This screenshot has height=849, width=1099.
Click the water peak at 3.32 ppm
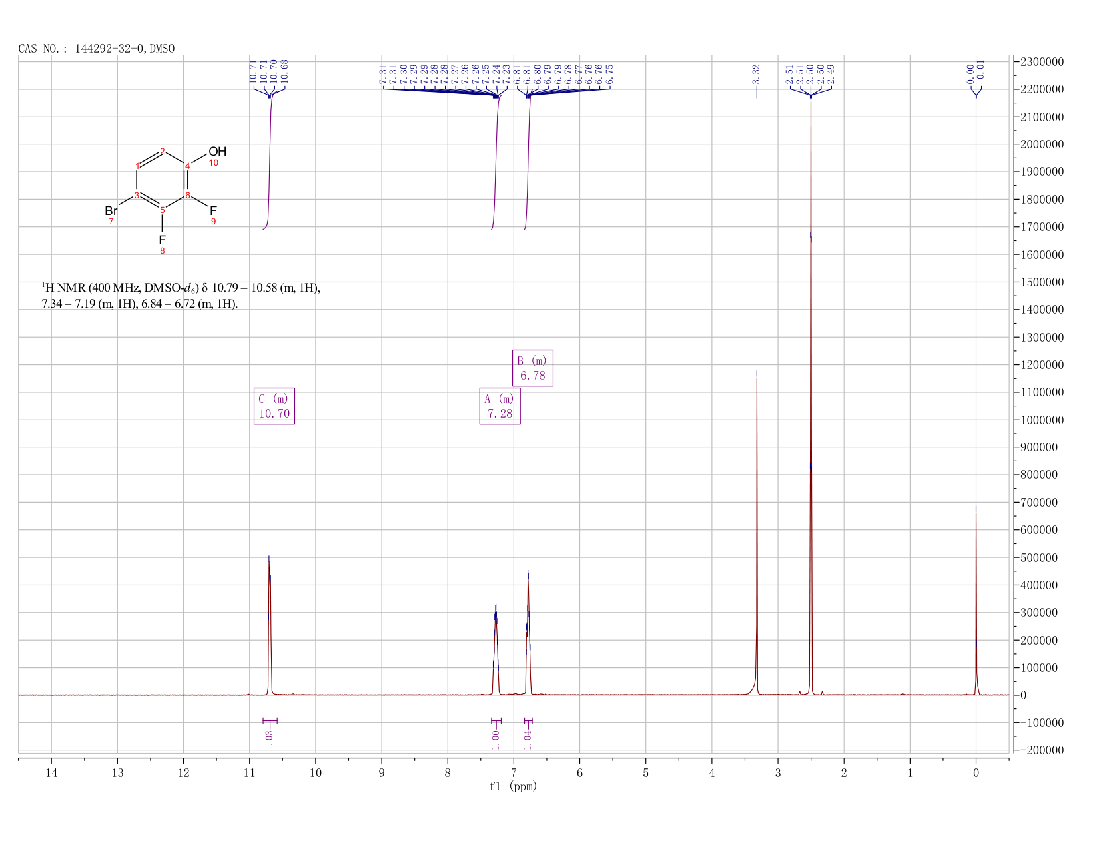(x=757, y=533)
